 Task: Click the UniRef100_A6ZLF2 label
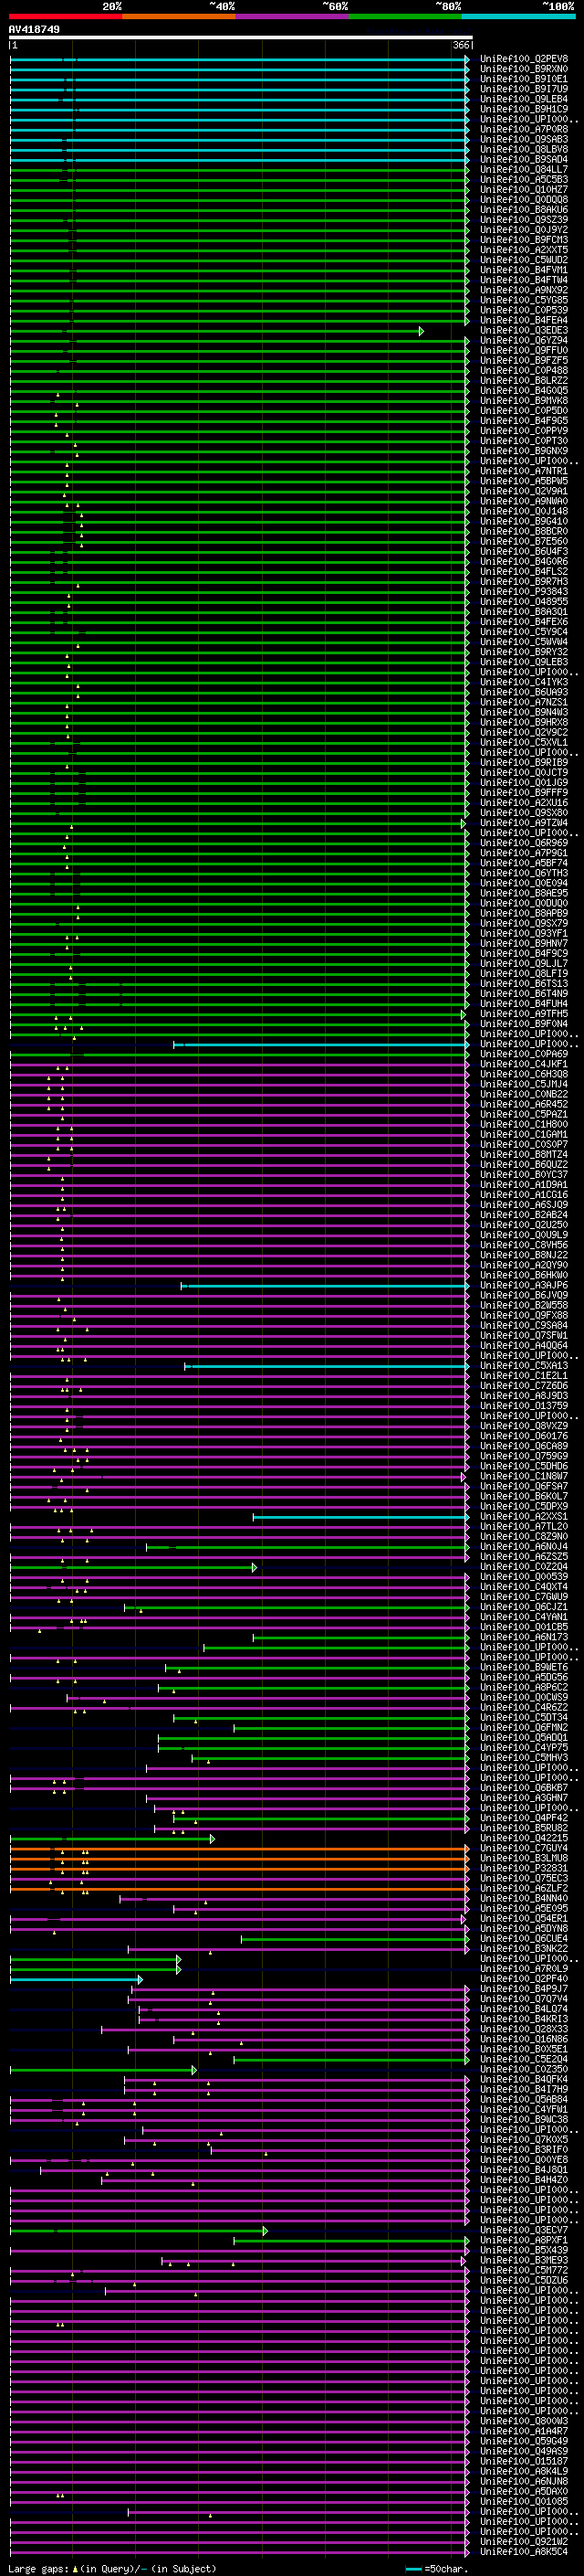524,1888
